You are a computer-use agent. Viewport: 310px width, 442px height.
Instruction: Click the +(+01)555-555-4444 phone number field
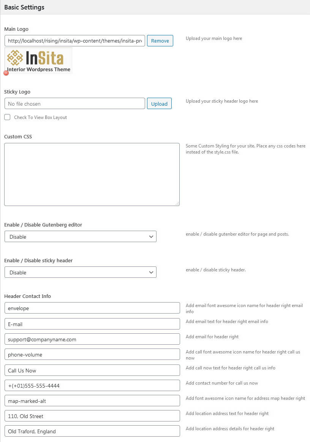(x=92, y=386)
